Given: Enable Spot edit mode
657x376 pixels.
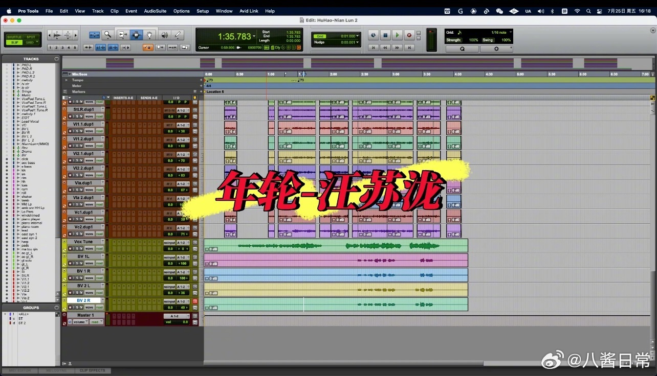Looking at the screenshot, I should (x=31, y=37).
